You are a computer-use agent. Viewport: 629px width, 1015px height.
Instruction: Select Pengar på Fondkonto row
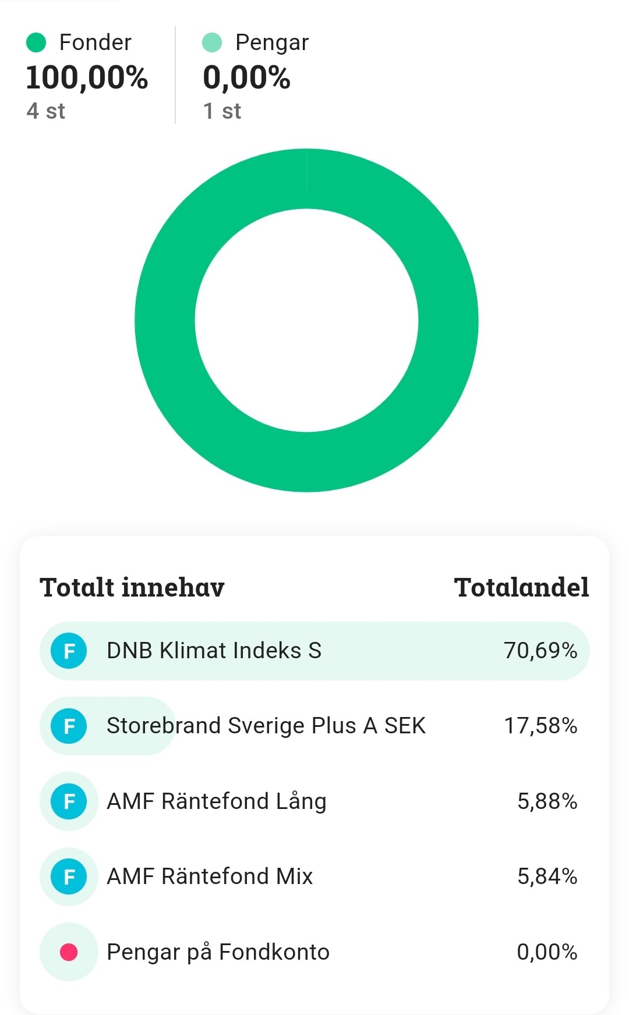tap(218, 952)
